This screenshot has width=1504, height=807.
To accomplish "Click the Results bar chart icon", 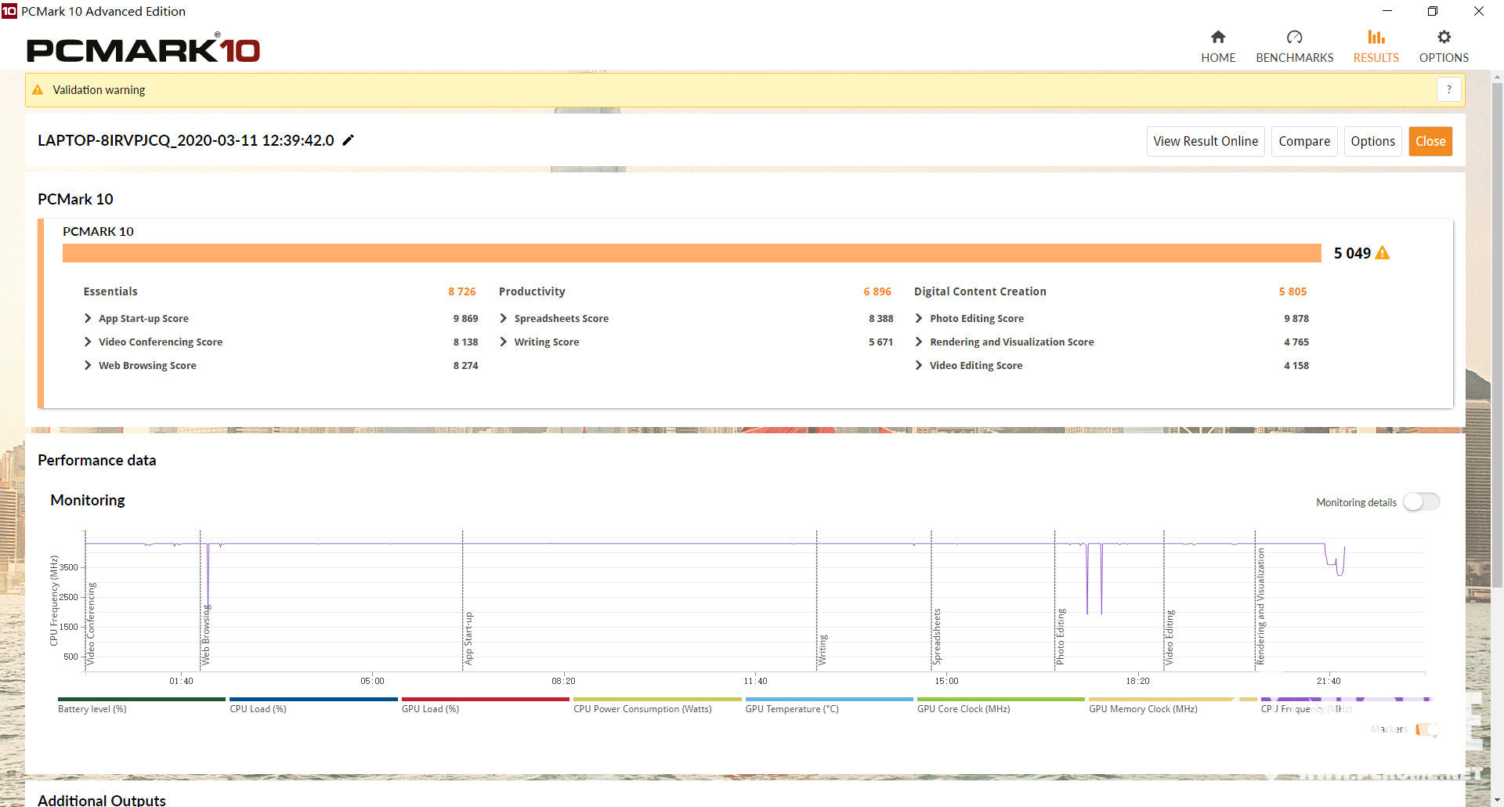I will (1376, 37).
